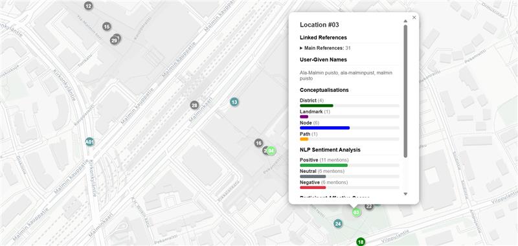Select light green marker 04

click(x=271, y=151)
